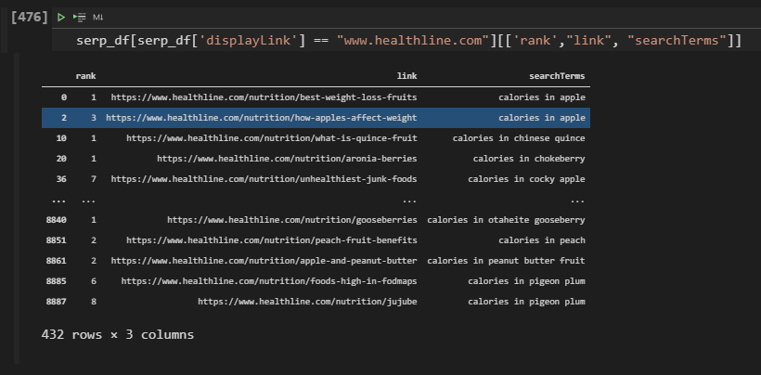Click the run-by-line icon beside play
The width and height of the screenshot is (761, 375).
(x=80, y=18)
